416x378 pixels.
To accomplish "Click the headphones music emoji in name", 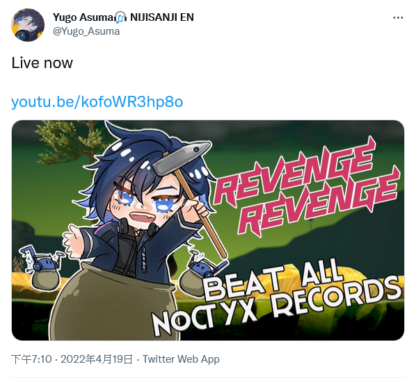I will point(120,17).
